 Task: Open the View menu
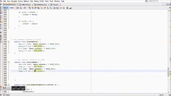9,1
